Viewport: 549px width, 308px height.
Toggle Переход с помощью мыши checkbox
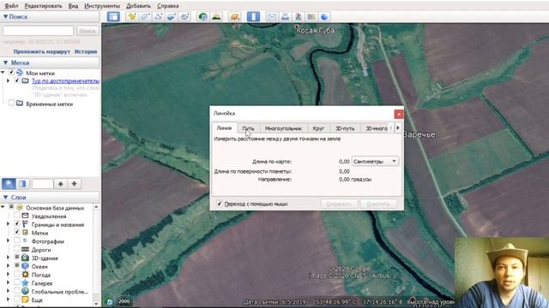220,204
